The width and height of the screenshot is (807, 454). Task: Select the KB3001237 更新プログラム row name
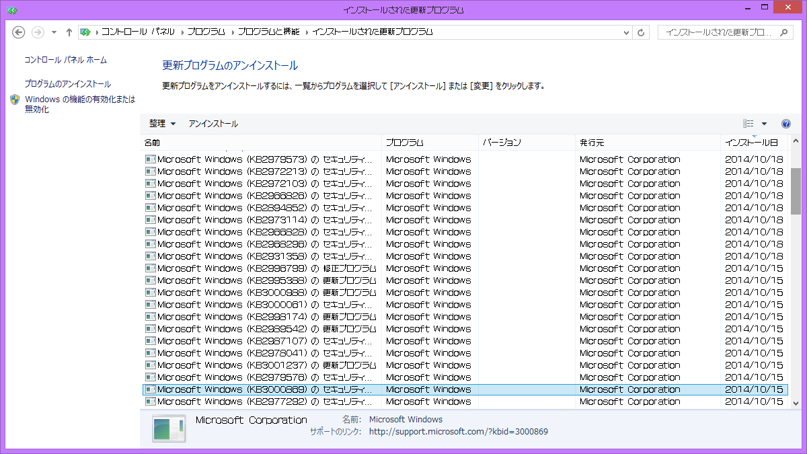267,365
